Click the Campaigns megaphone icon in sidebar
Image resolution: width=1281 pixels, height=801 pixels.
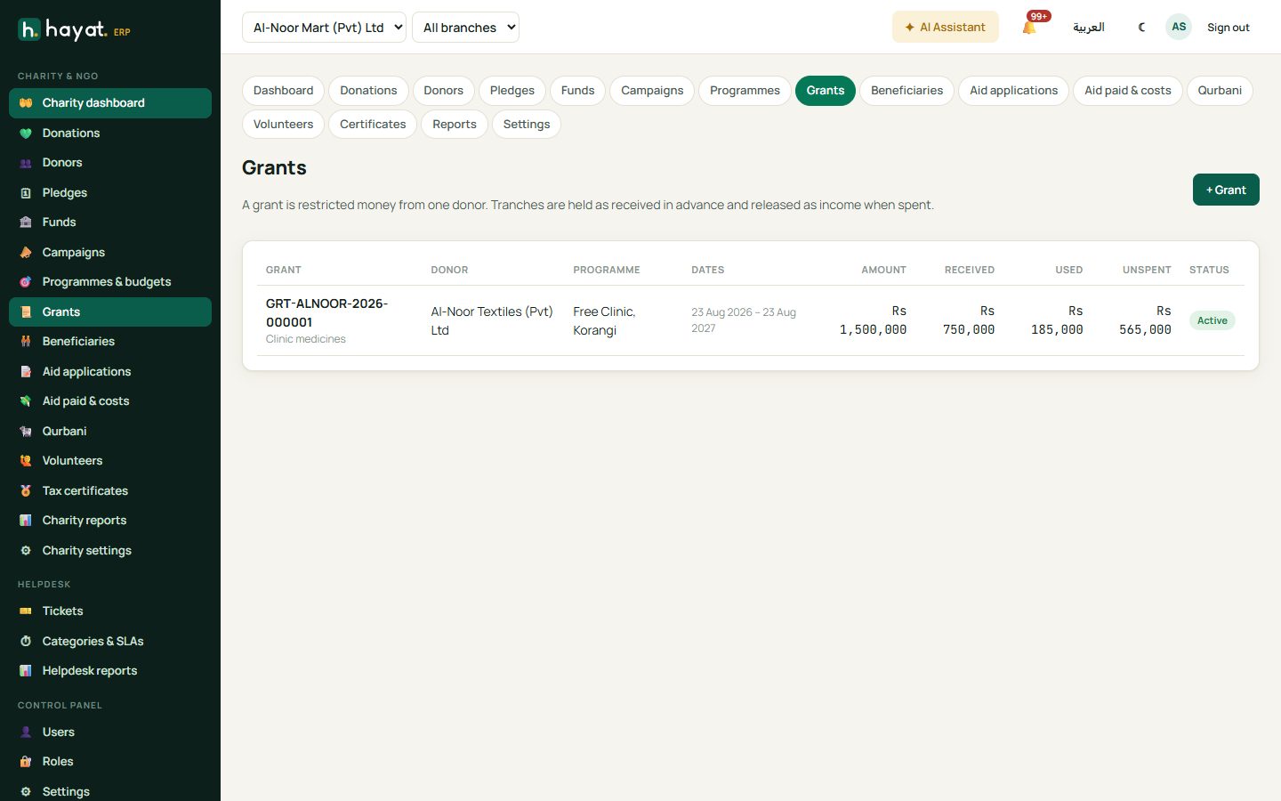click(26, 253)
